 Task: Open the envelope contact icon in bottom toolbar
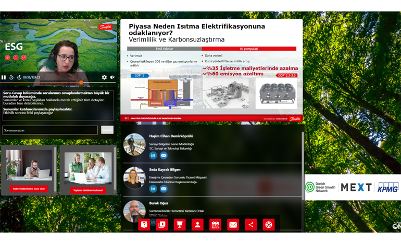pos(233,225)
